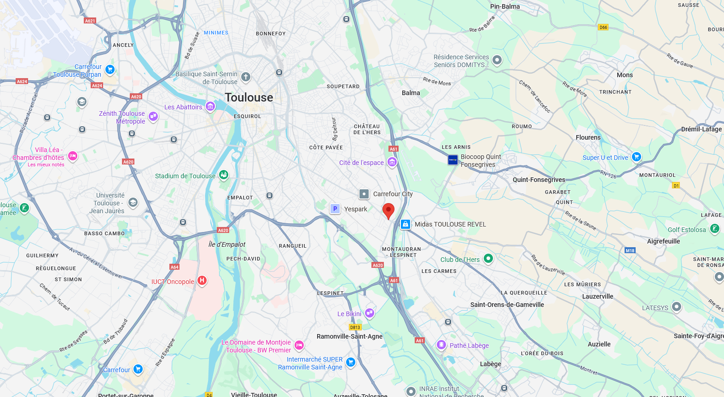Open the Université Toulouse Jean Jaurès icon
This screenshot has height=397, width=724.
[x=133, y=203]
